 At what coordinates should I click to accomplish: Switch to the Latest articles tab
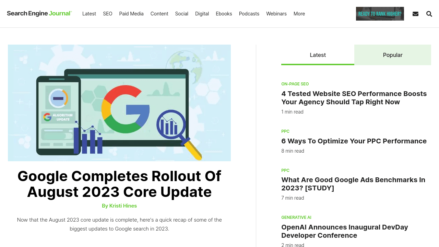pos(318,55)
